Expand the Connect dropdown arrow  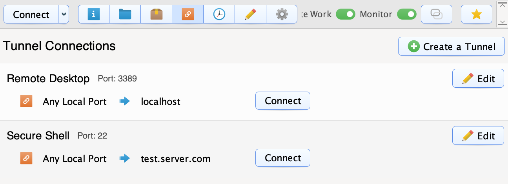pyautogui.click(x=64, y=14)
